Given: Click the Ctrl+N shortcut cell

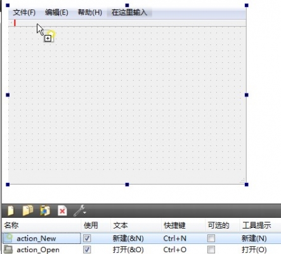Looking at the screenshot, I should (174, 239).
